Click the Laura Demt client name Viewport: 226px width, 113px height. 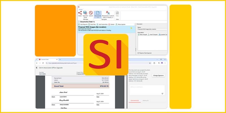[x=63, y=97]
